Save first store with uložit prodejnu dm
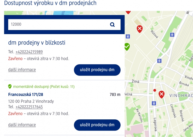 pos(97,70)
